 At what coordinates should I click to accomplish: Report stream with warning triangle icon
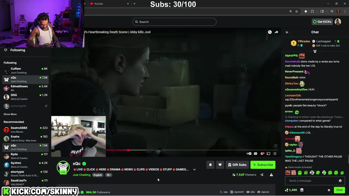click(271, 175)
